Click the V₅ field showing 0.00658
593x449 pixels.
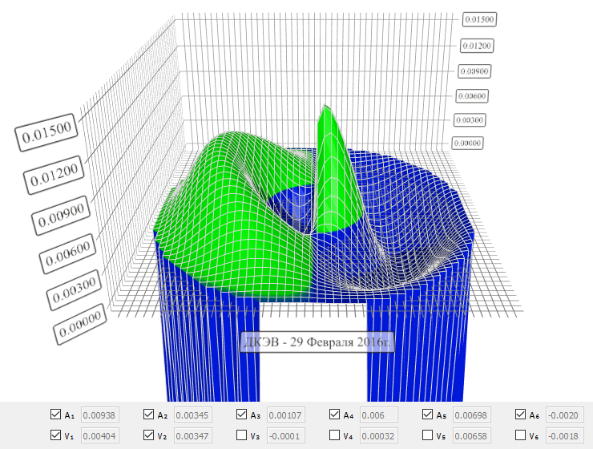(472, 436)
